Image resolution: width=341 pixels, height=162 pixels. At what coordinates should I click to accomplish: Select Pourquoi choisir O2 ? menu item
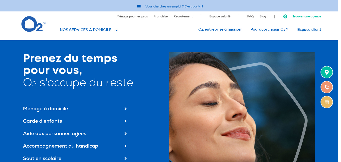click(x=269, y=29)
